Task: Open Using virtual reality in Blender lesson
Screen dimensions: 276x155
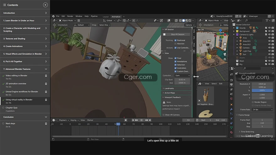Action: pos(25,101)
